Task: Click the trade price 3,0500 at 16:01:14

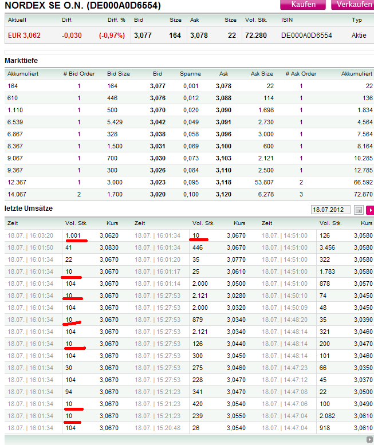Action: pos(236,284)
